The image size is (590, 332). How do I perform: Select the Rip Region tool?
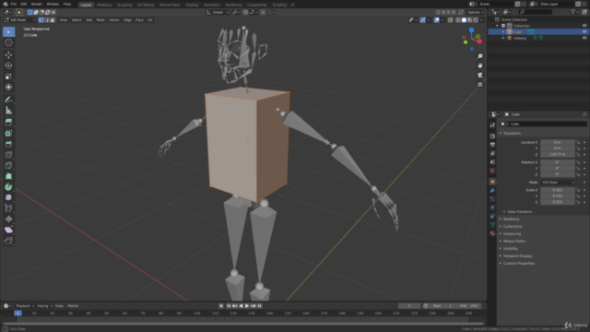click(x=8, y=241)
